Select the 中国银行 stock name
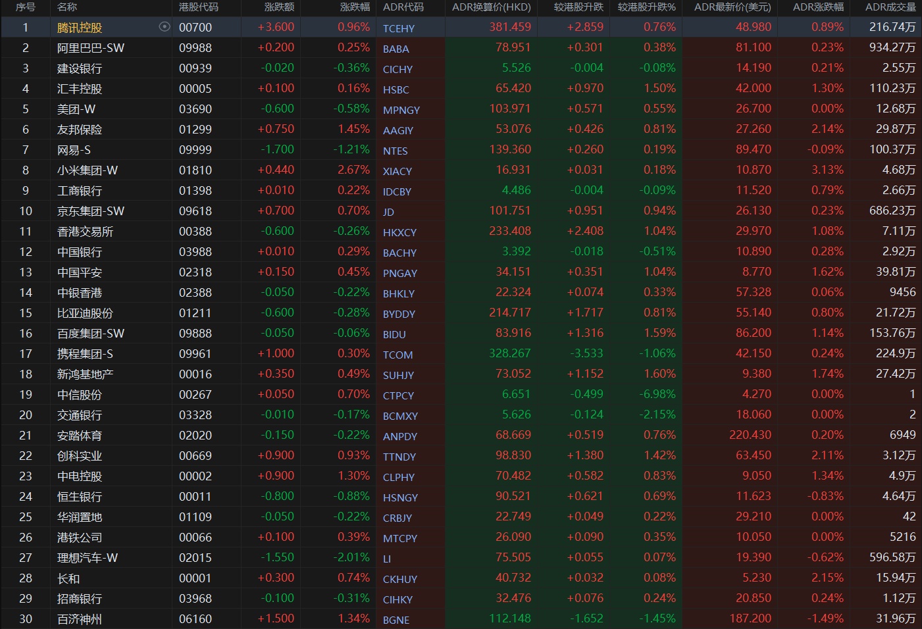922x629 pixels. pyautogui.click(x=80, y=252)
